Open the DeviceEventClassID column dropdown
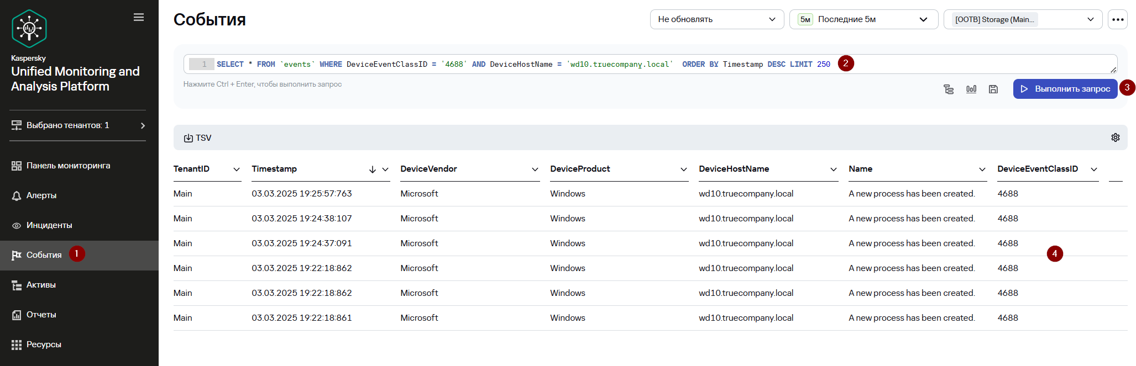This screenshot has height=366, width=1136. [1094, 169]
